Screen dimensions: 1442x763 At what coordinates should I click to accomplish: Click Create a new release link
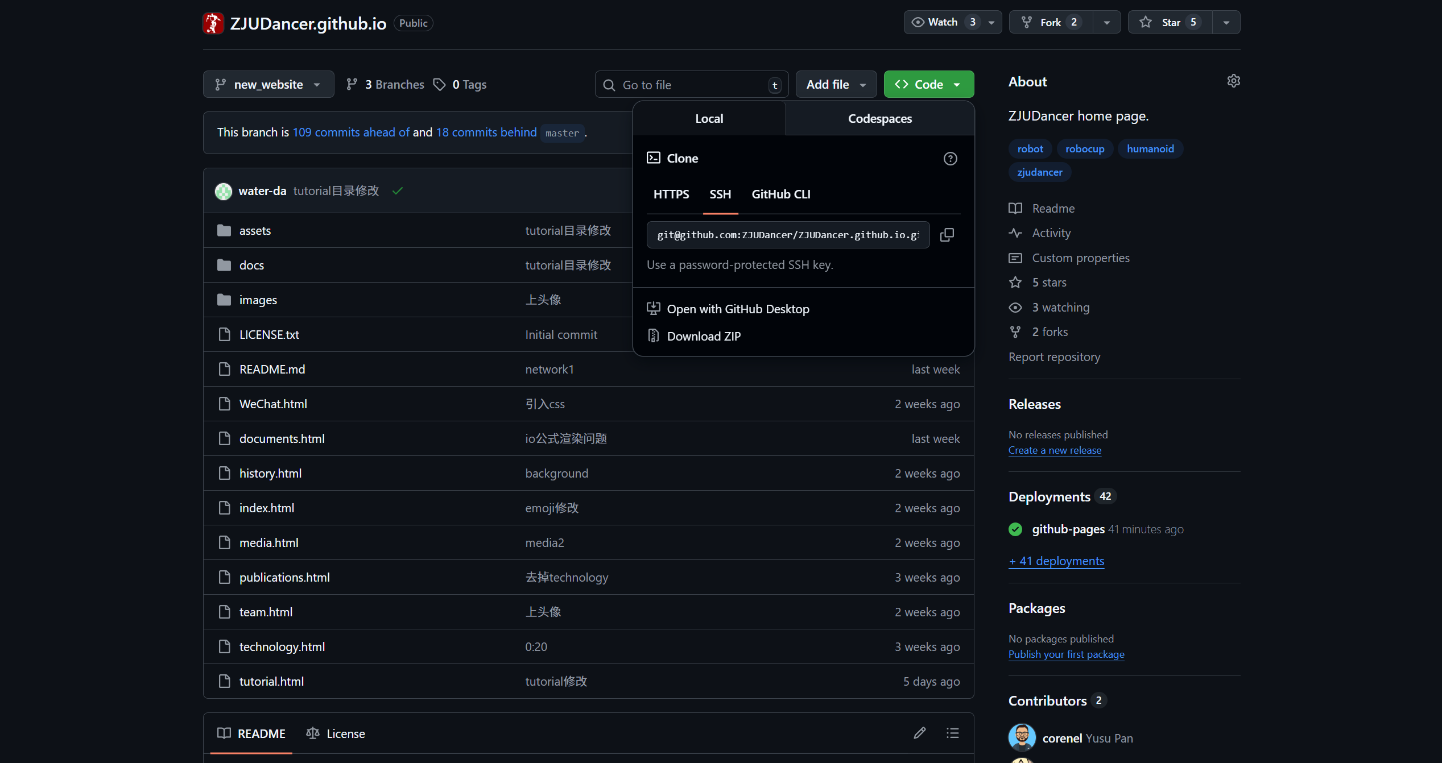coord(1055,450)
